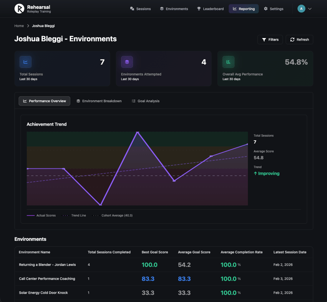Screen dimensions: 327x302
Task: Go to the Environments nav item
Action: (x=174, y=9)
